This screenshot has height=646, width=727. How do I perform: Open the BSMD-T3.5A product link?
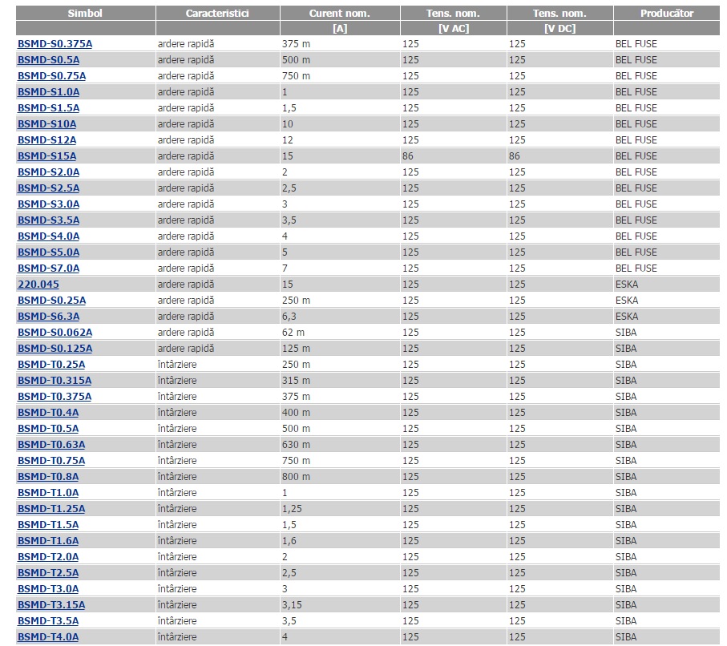(x=48, y=621)
